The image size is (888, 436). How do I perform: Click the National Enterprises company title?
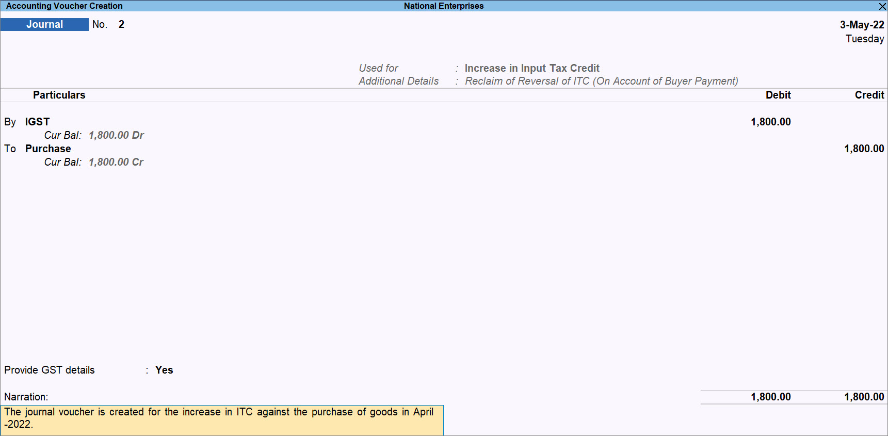[444, 6]
